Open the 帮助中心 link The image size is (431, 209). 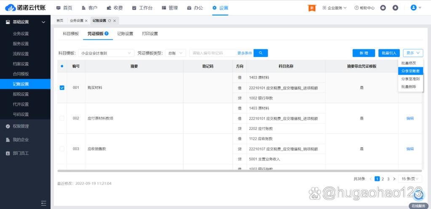(x=364, y=8)
